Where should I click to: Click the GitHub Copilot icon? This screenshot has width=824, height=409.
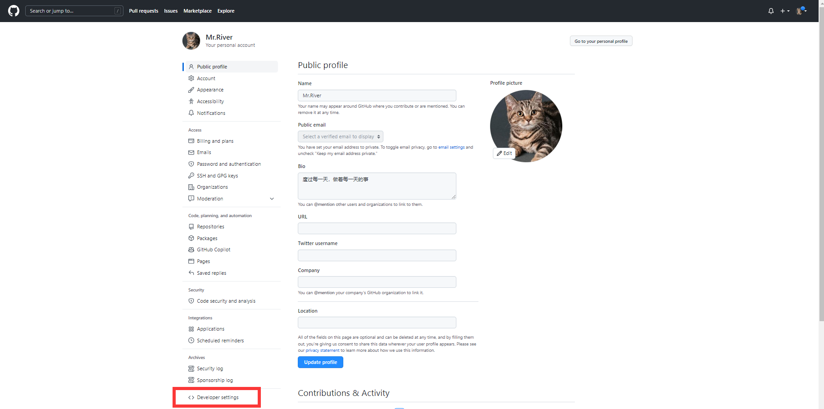click(191, 250)
